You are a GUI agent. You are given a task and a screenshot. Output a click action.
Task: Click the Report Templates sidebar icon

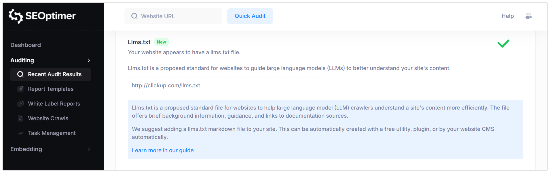point(20,89)
